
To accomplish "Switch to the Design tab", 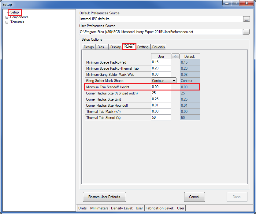I will pos(89,47).
